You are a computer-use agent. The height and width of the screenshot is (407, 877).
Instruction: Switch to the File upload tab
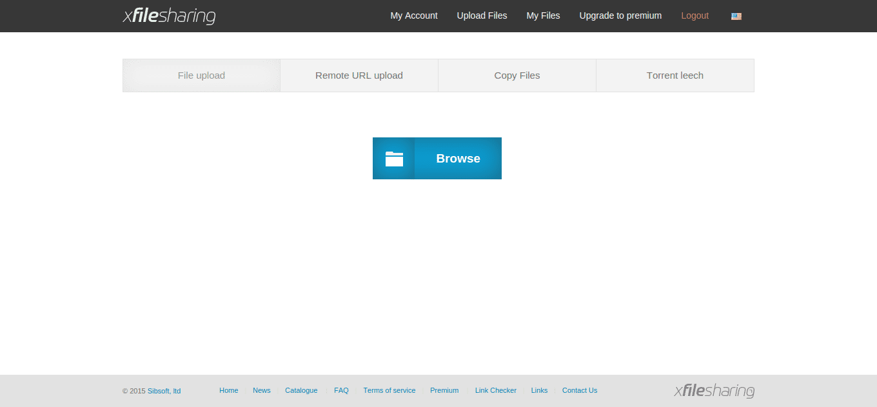click(201, 75)
